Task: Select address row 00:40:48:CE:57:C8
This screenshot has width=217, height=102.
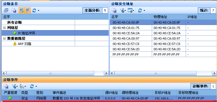Action: 163,44
